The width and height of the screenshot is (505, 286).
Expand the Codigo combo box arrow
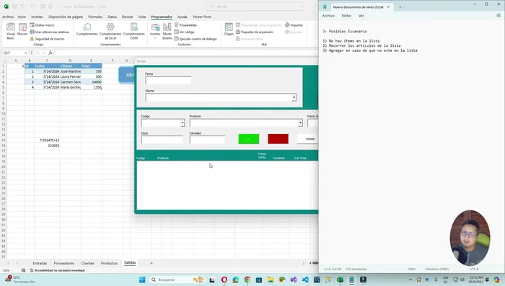(x=183, y=123)
